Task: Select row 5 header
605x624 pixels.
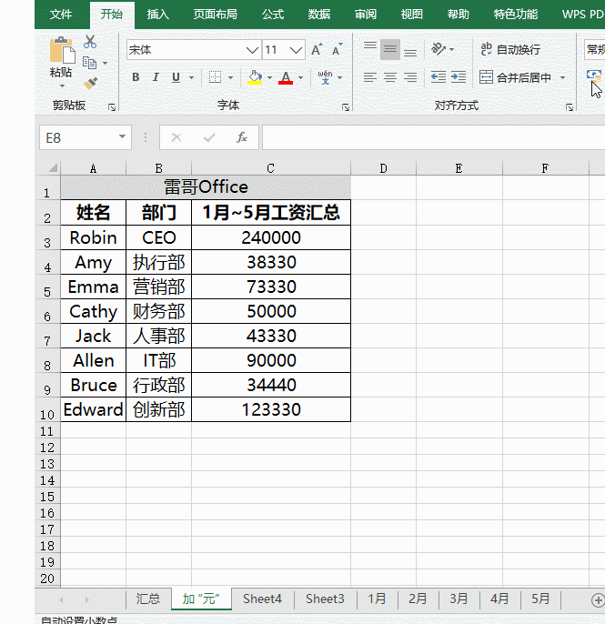Action: [x=47, y=287]
